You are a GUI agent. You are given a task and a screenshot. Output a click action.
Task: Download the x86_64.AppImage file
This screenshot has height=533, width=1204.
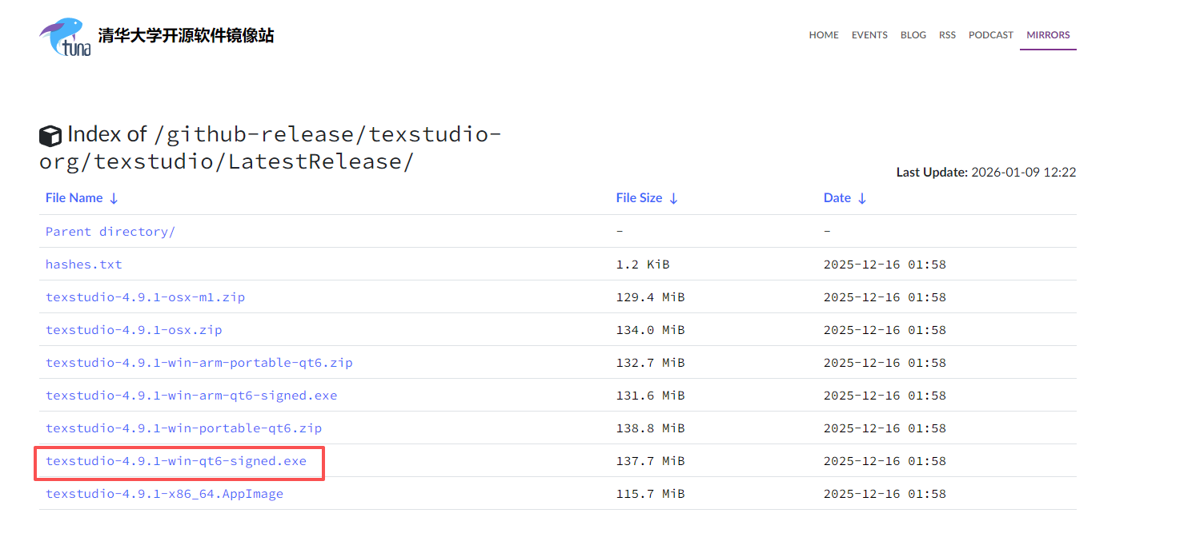pos(164,494)
